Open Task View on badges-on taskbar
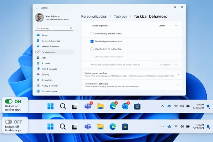 click(x=75, y=106)
